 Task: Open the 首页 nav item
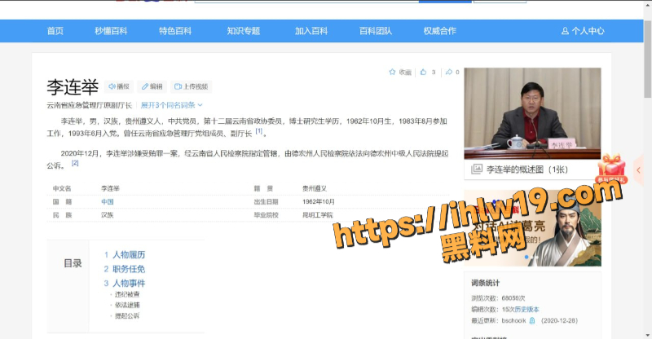[x=55, y=31]
